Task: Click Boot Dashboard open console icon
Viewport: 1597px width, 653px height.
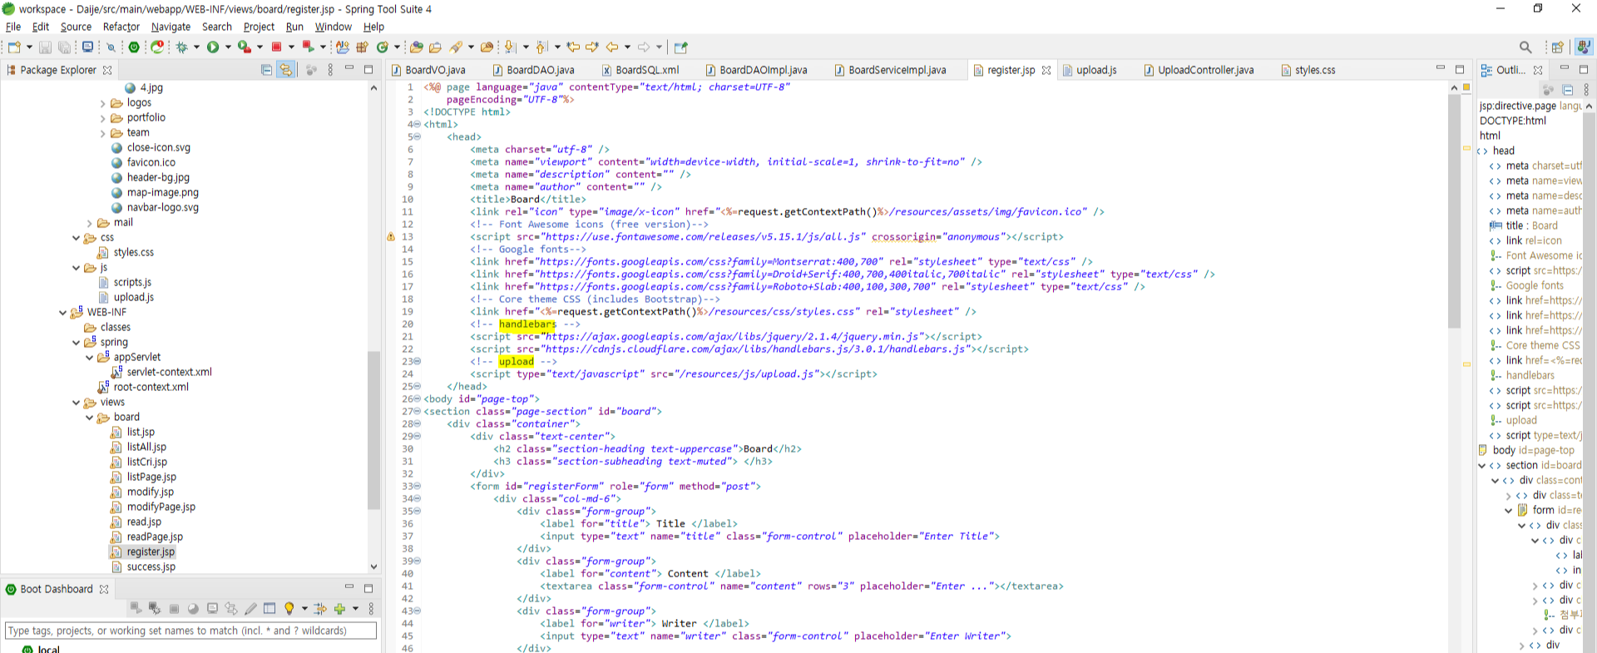Action: pyautogui.click(x=212, y=609)
